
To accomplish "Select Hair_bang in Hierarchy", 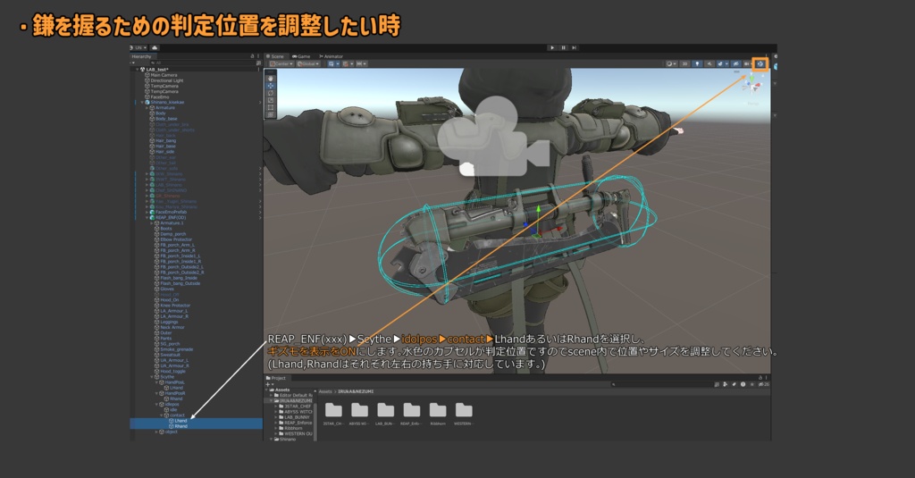I will (x=165, y=140).
